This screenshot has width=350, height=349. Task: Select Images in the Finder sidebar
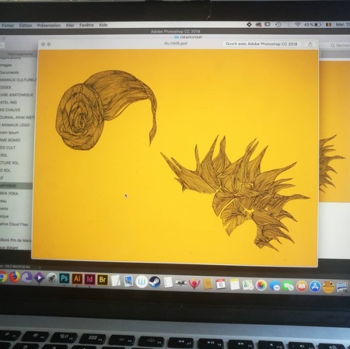(6, 65)
